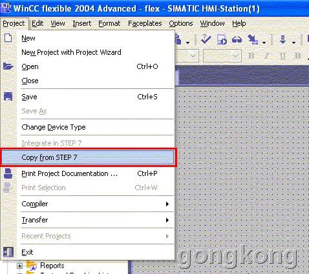Screen dimensions: 309x274
Task: Select the Reports folder in project tree
Action: (x=52, y=266)
